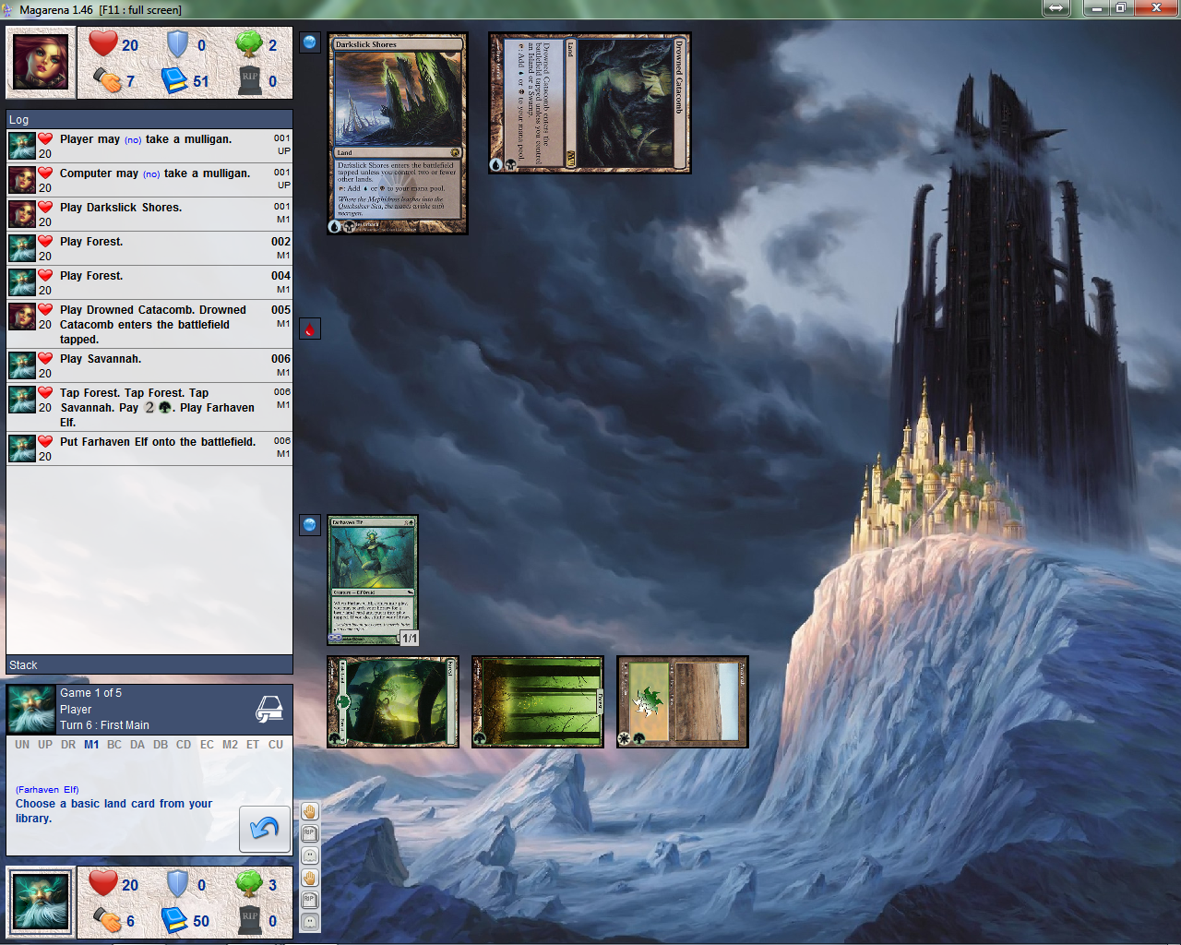Select the Darkslick Shores card
The height and width of the screenshot is (945, 1181).
tap(398, 133)
